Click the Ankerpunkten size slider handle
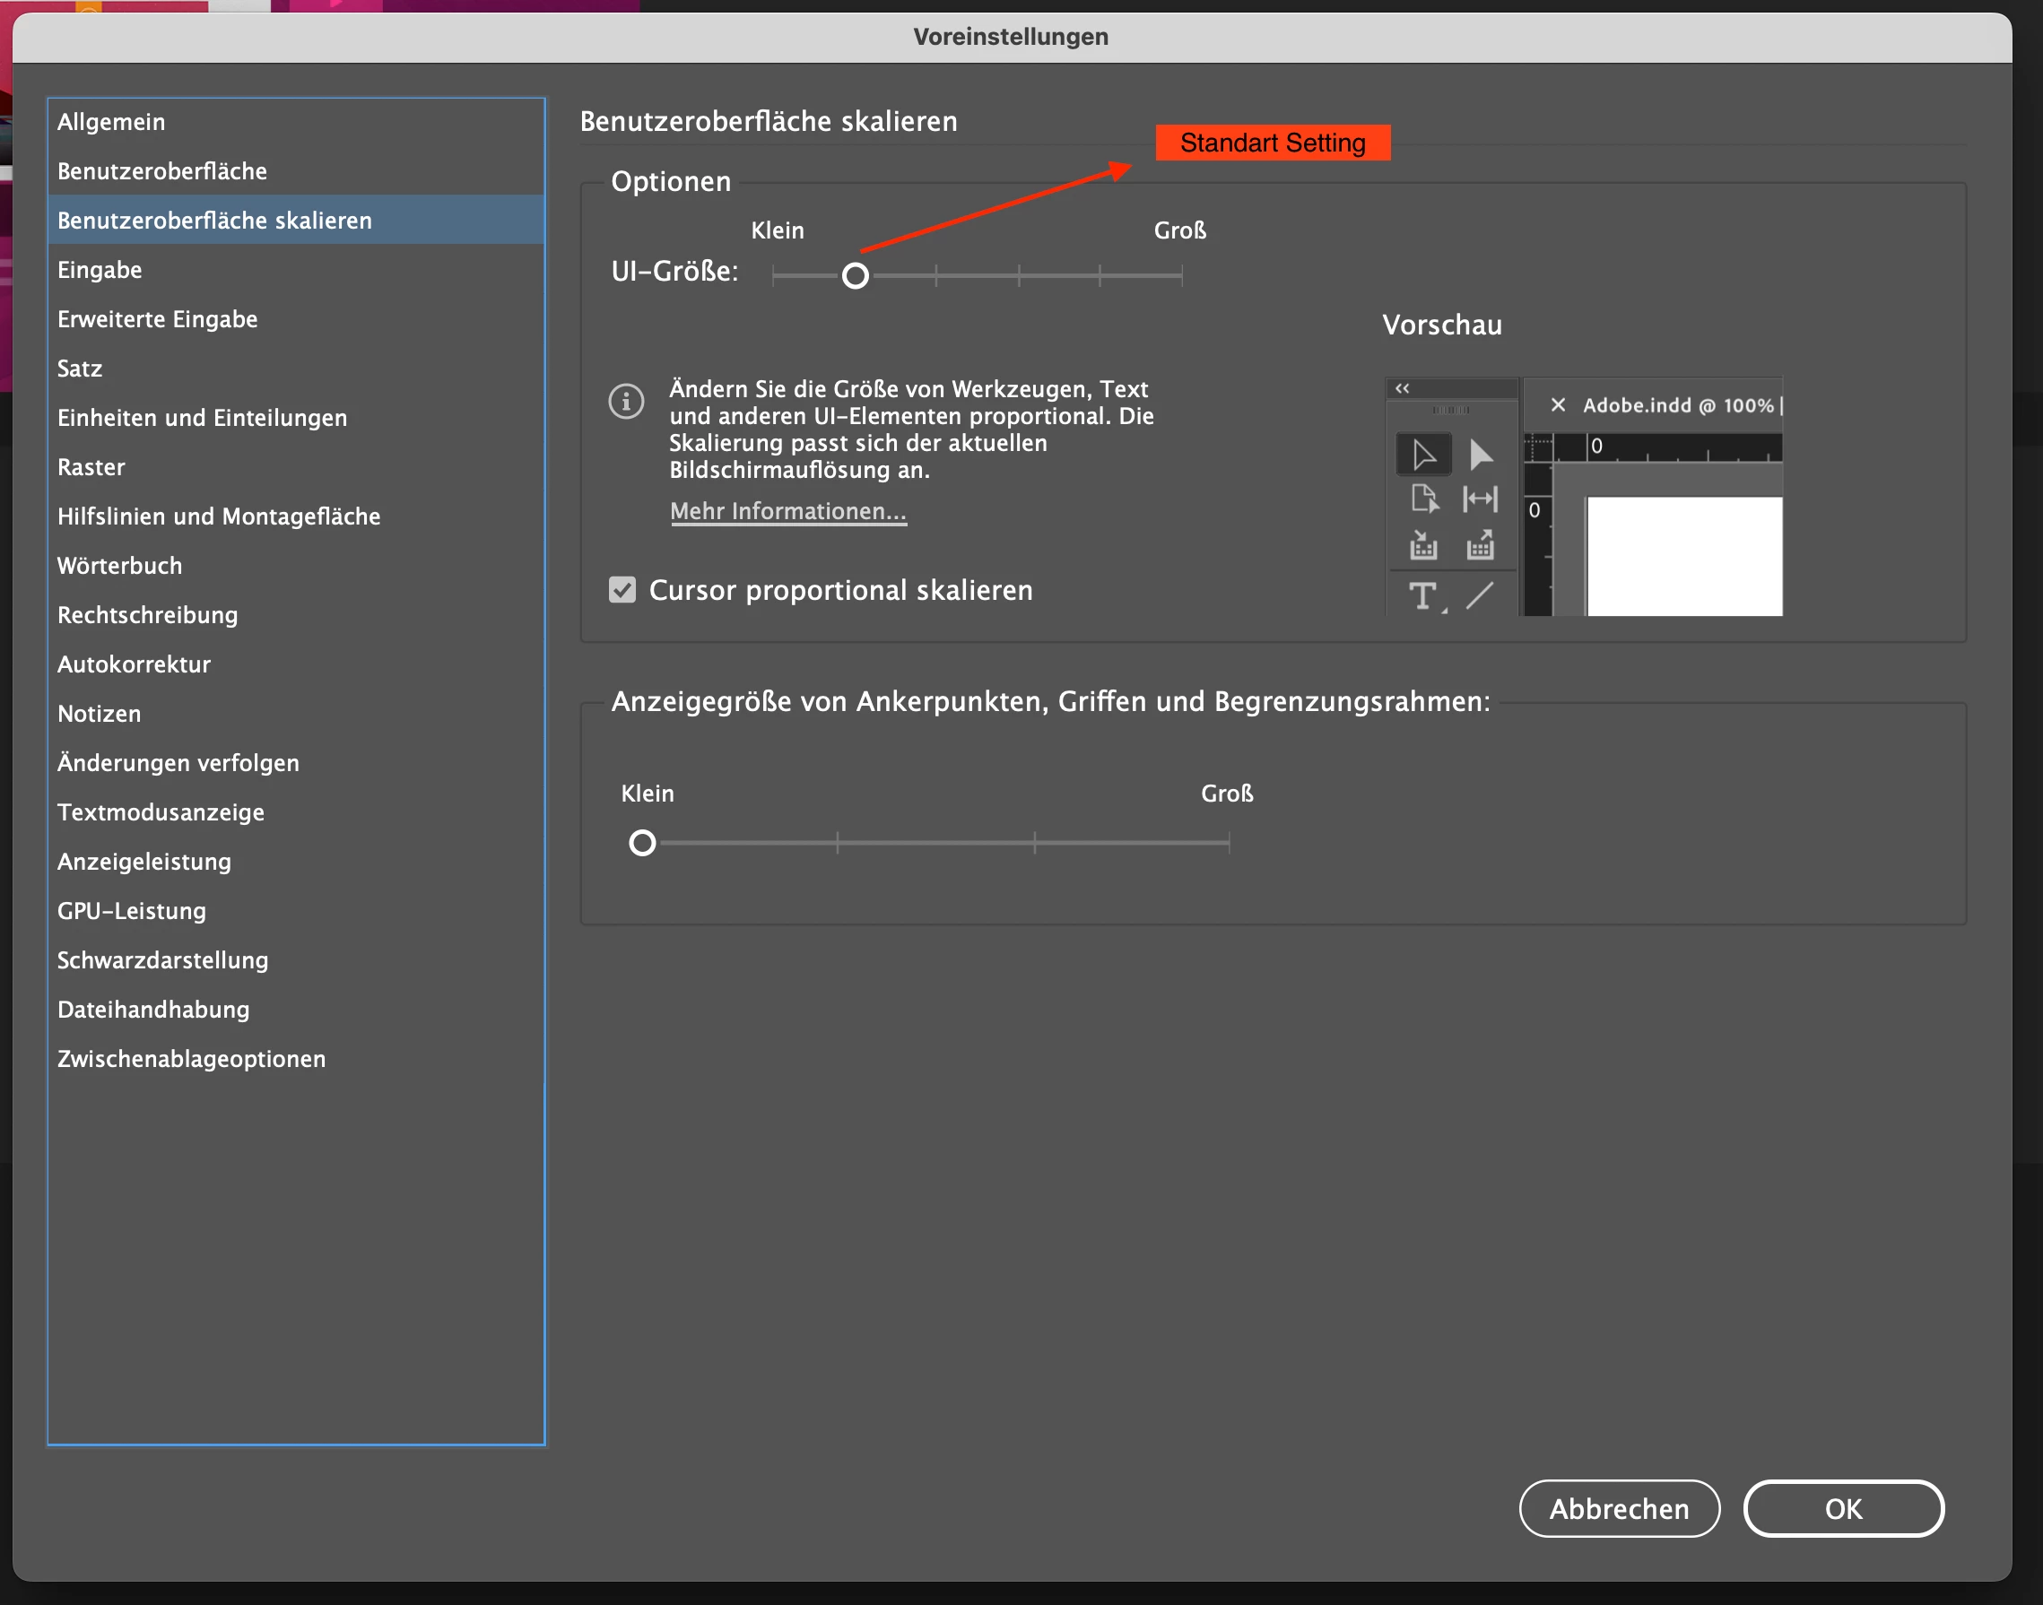2043x1605 pixels. coord(643,843)
